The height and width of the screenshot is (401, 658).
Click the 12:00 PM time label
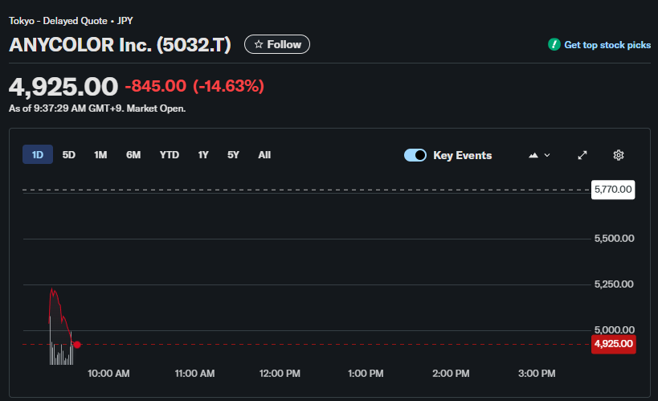280,374
